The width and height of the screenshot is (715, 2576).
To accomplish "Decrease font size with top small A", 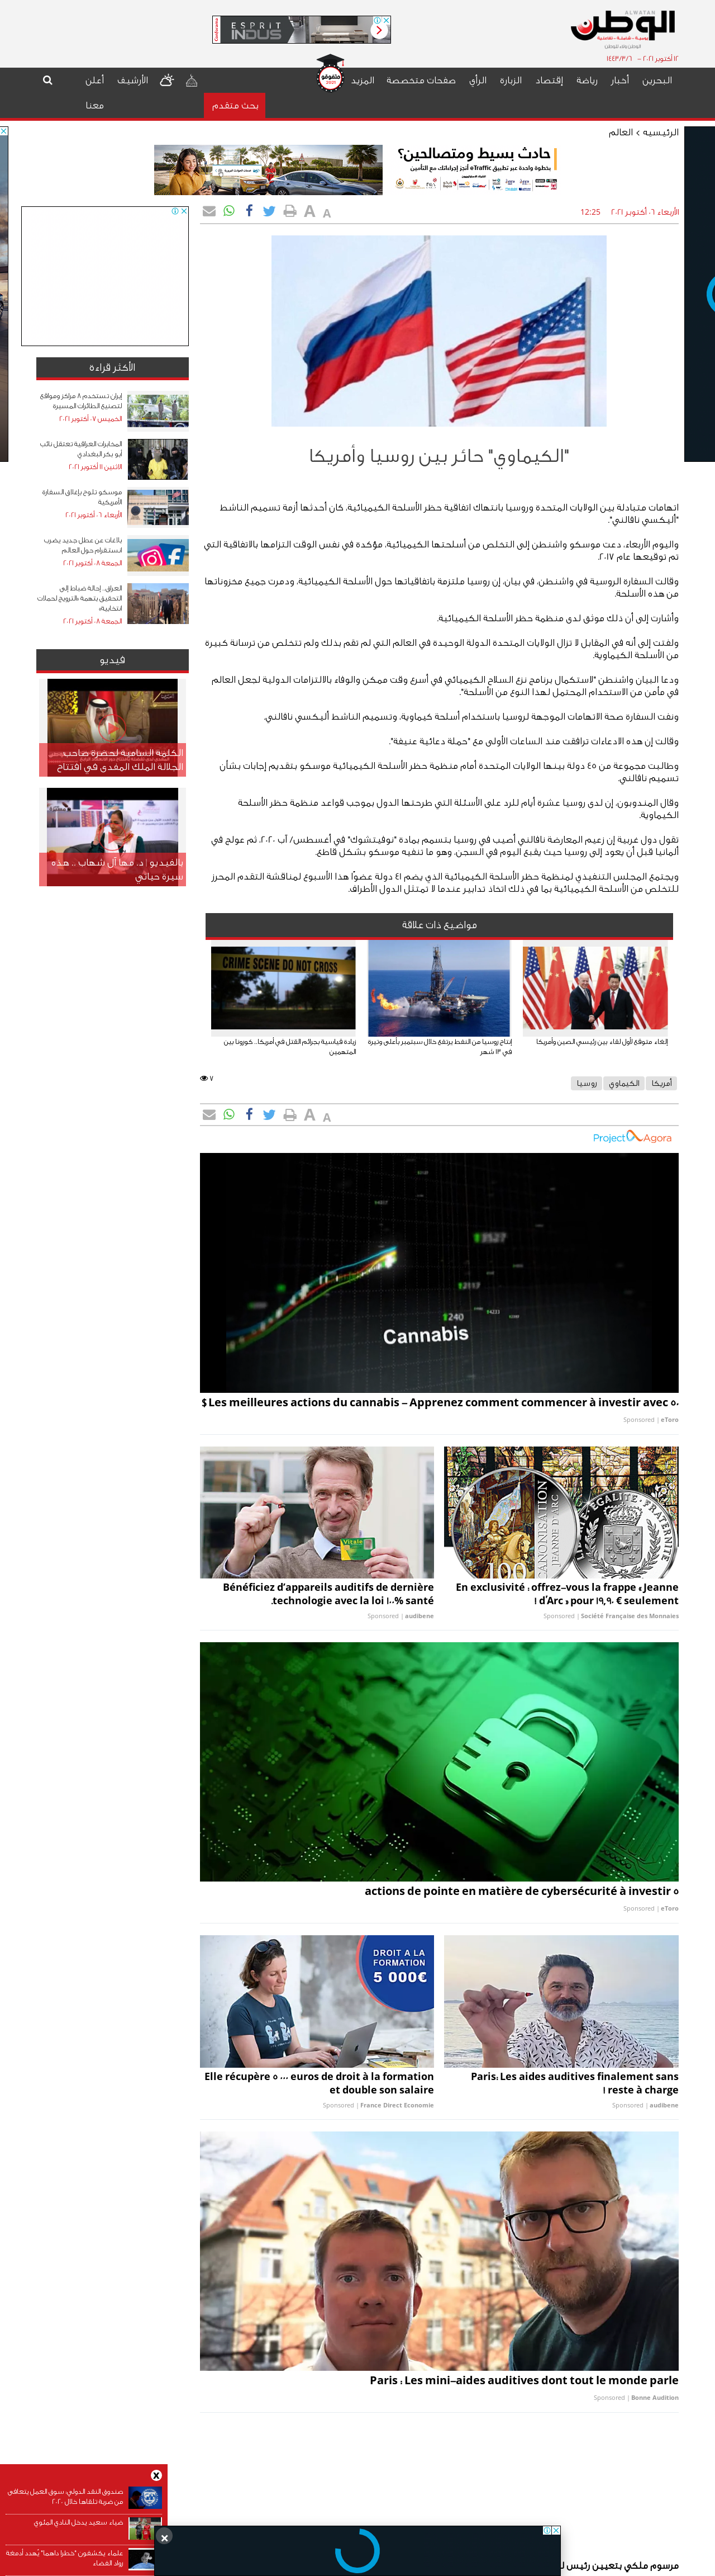I will coord(327,213).
